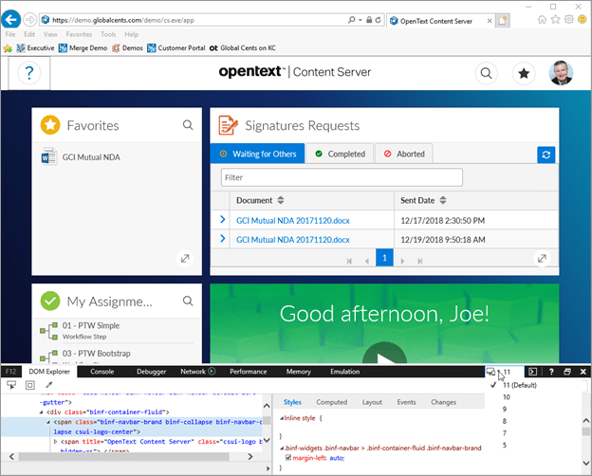This screenshot has width=592, height=476.
Task: Select document mode 5
Action: [505, 445]
